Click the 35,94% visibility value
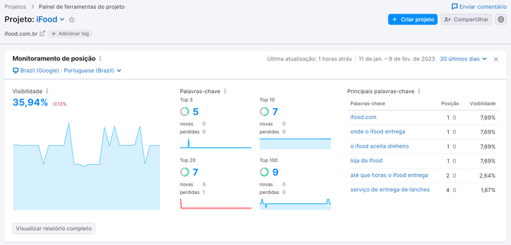 point(30,103)
